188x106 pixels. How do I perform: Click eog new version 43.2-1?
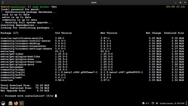click(105, 52)
